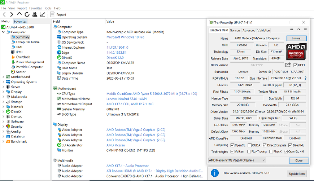Click the Internet Explorer icon in list
Viewport: 314px width, 181px height.
point(59,47)
